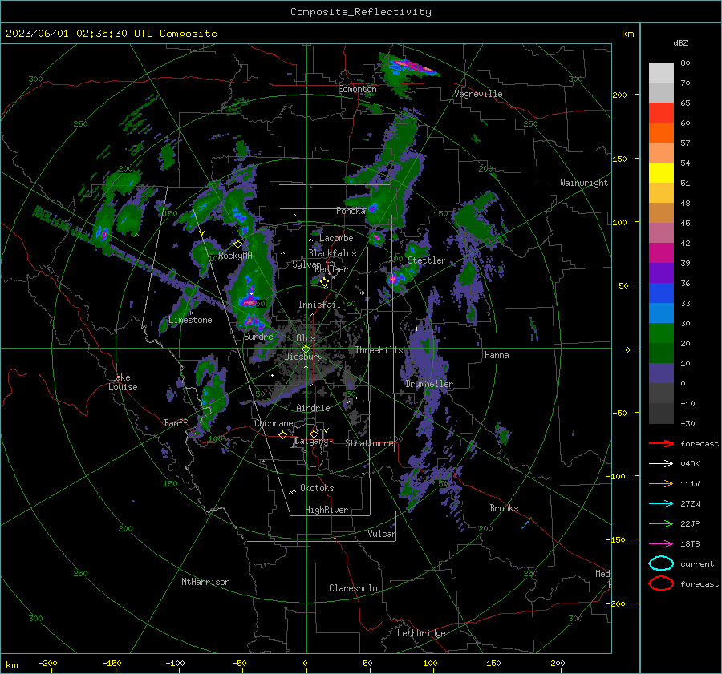Click the yellow diamond marker near Cochrane
722x674 pixels.
[x=282, y=434]
